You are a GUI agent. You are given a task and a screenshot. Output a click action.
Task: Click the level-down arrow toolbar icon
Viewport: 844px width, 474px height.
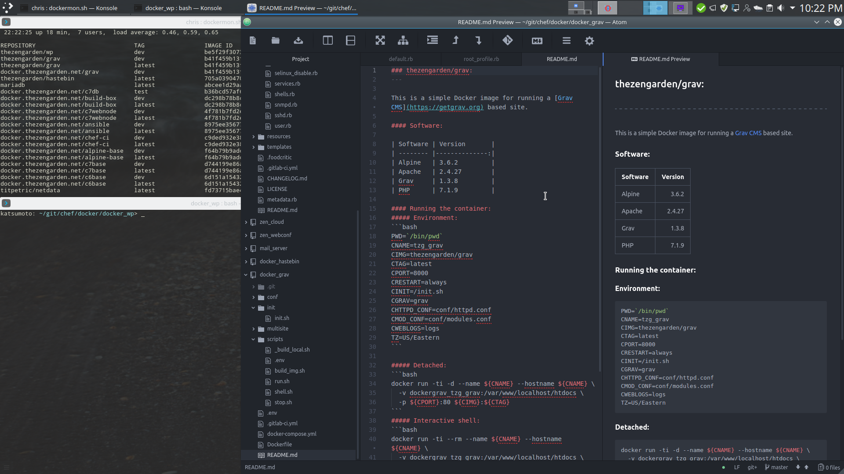(479, 40)
